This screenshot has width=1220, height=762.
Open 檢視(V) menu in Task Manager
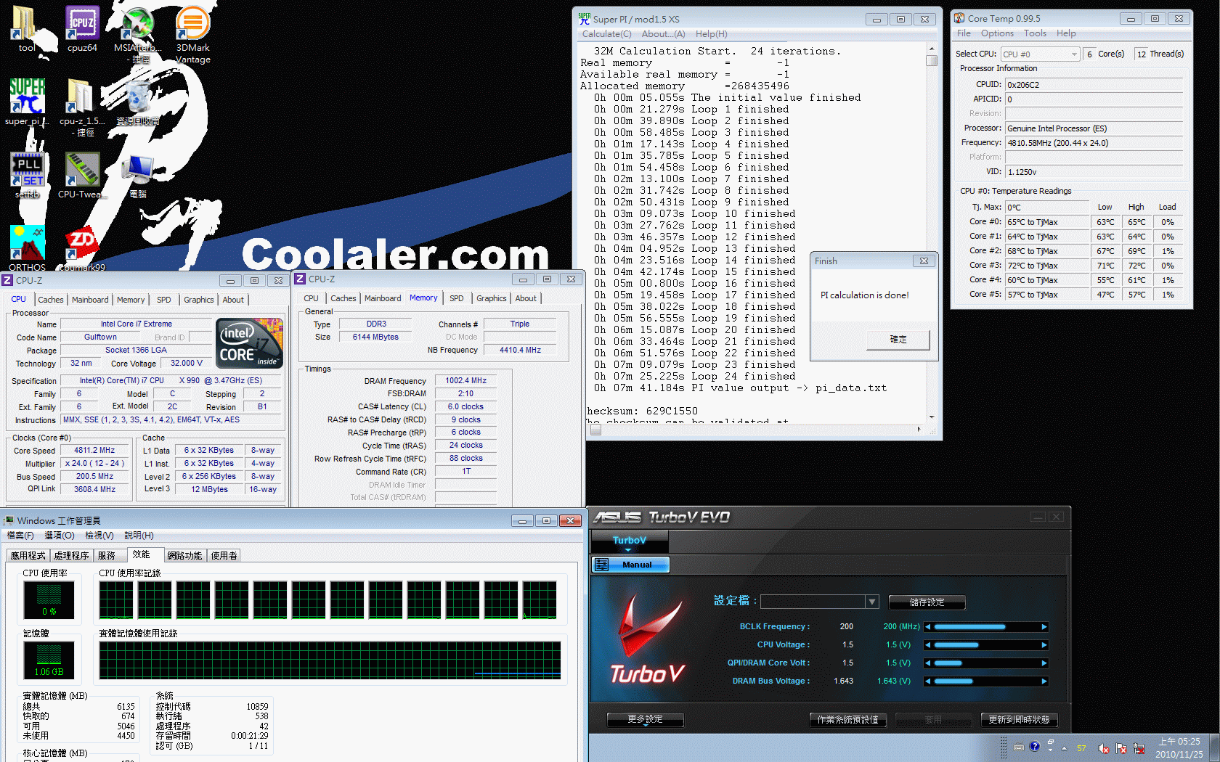tap(99, 536)
